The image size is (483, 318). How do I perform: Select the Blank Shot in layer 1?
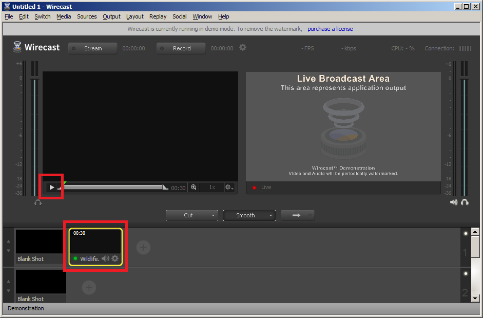tap(41, 246)
